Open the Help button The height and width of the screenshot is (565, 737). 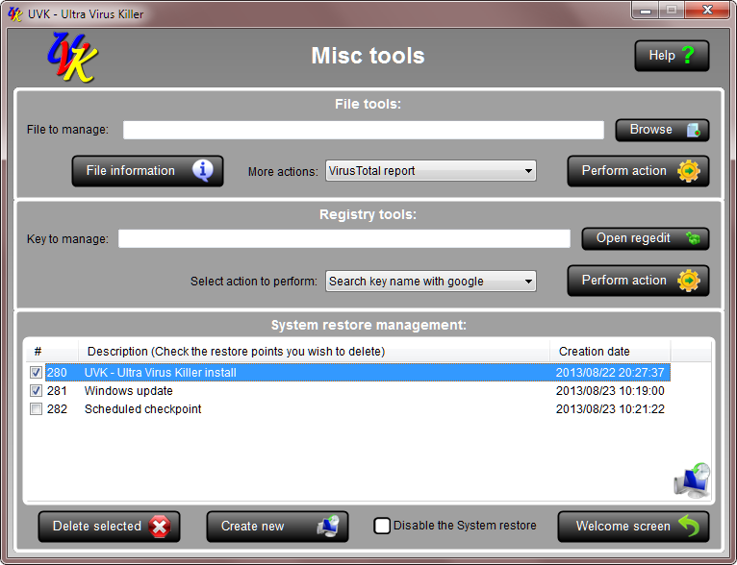click(x=672, y=56)
